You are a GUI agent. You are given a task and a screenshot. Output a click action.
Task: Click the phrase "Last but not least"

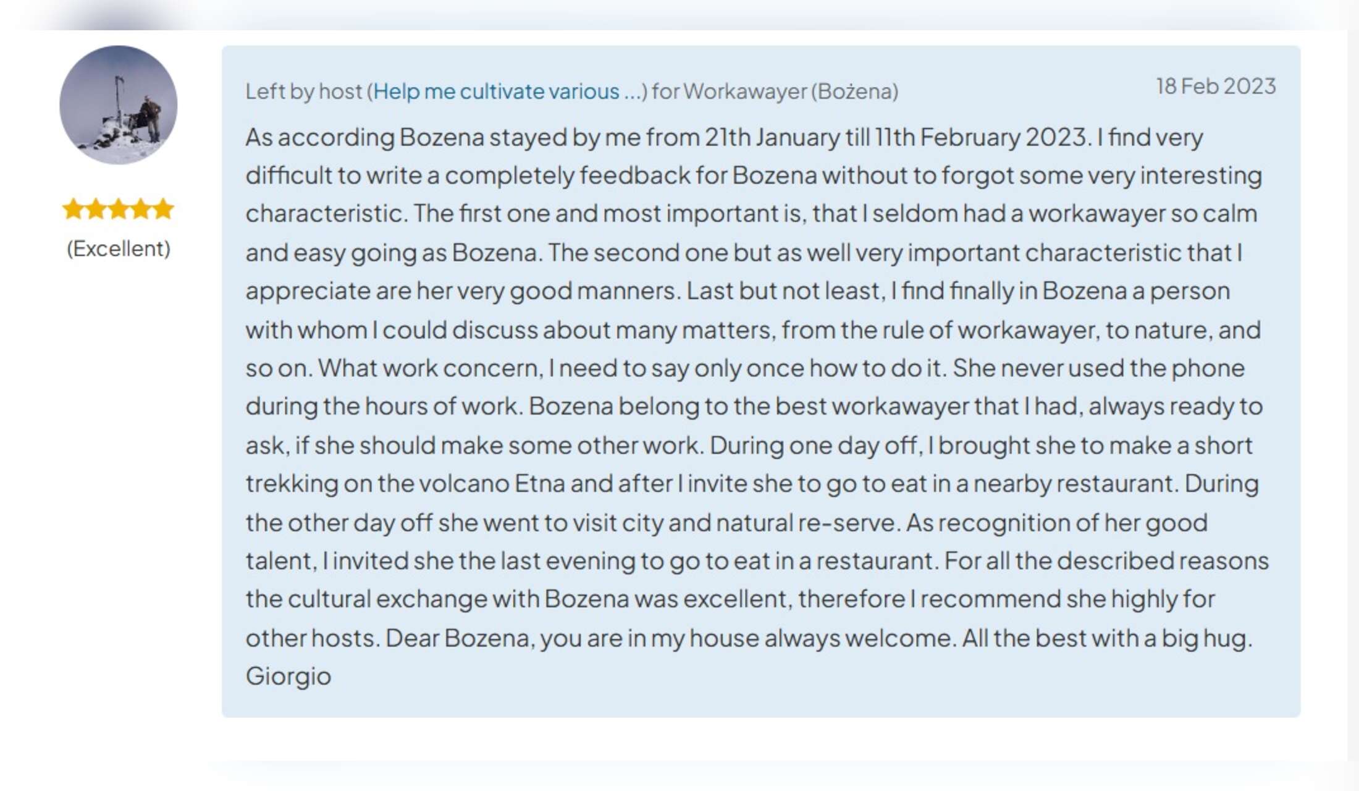(x=783, y=291)
